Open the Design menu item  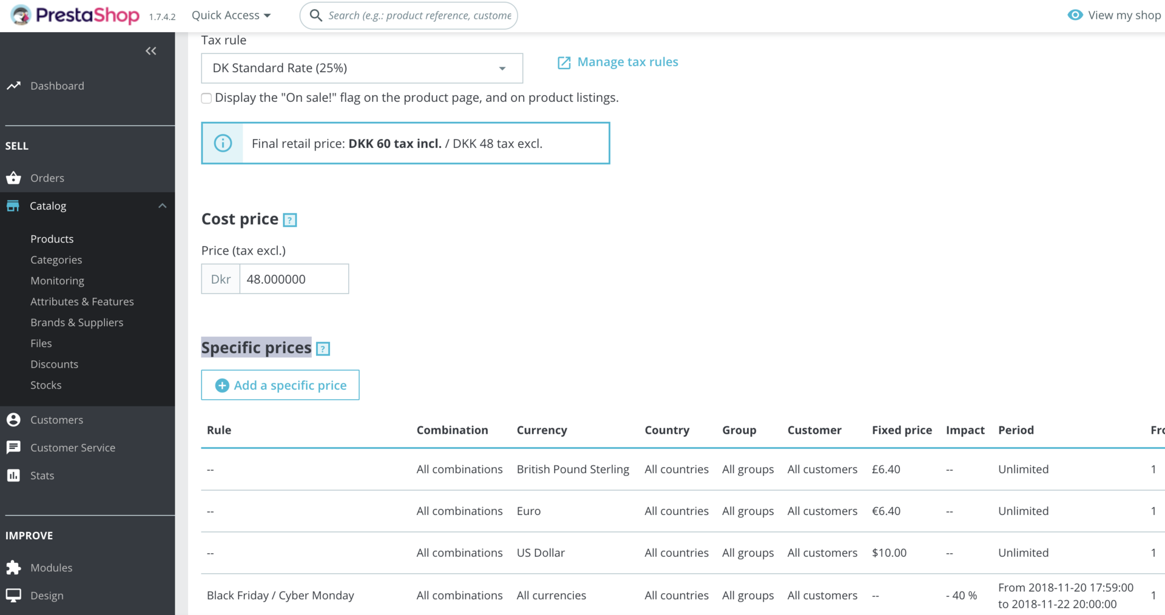[47, 596]
